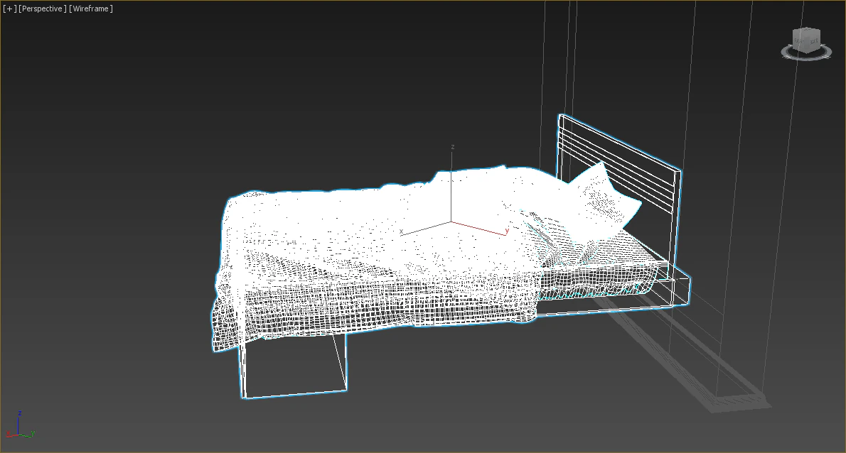Viewport: 846px width, 453px height.
Task: Click the ViewCube navigation cube
Action: 806,40
